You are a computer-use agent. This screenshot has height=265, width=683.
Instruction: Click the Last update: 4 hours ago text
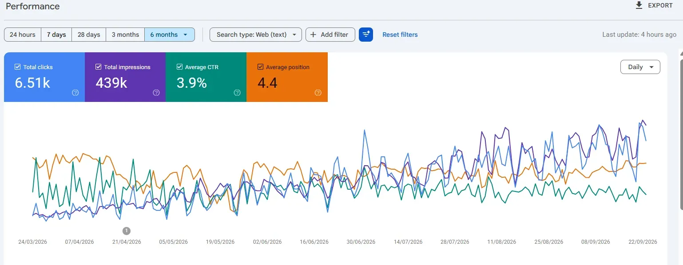(639, 35)
